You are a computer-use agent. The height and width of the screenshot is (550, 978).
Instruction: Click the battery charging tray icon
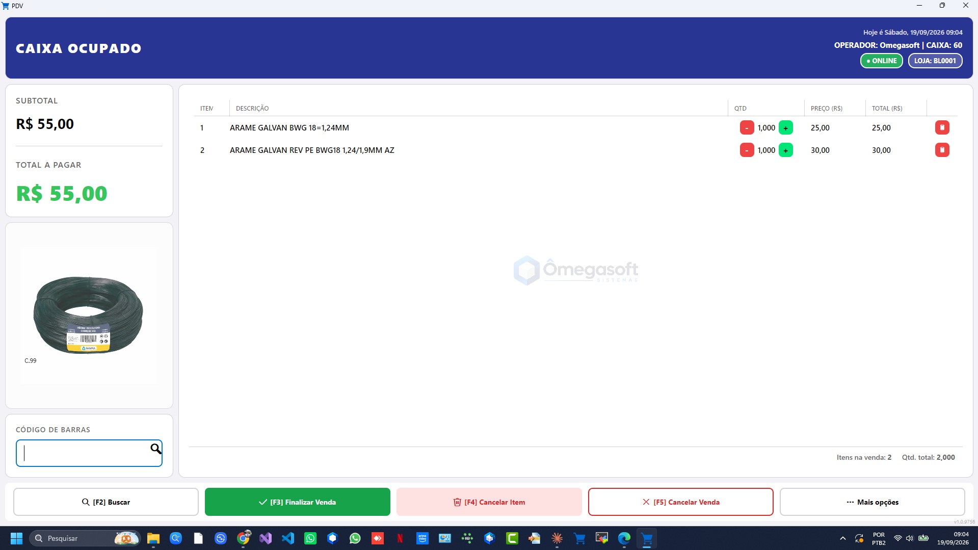point(923,538)
